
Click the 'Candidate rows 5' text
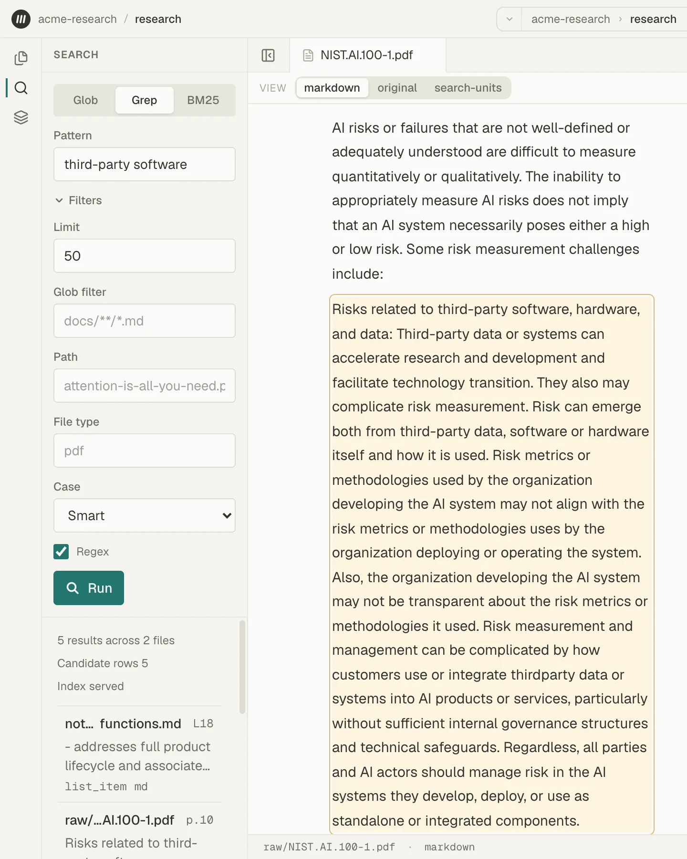pos(103,663)
